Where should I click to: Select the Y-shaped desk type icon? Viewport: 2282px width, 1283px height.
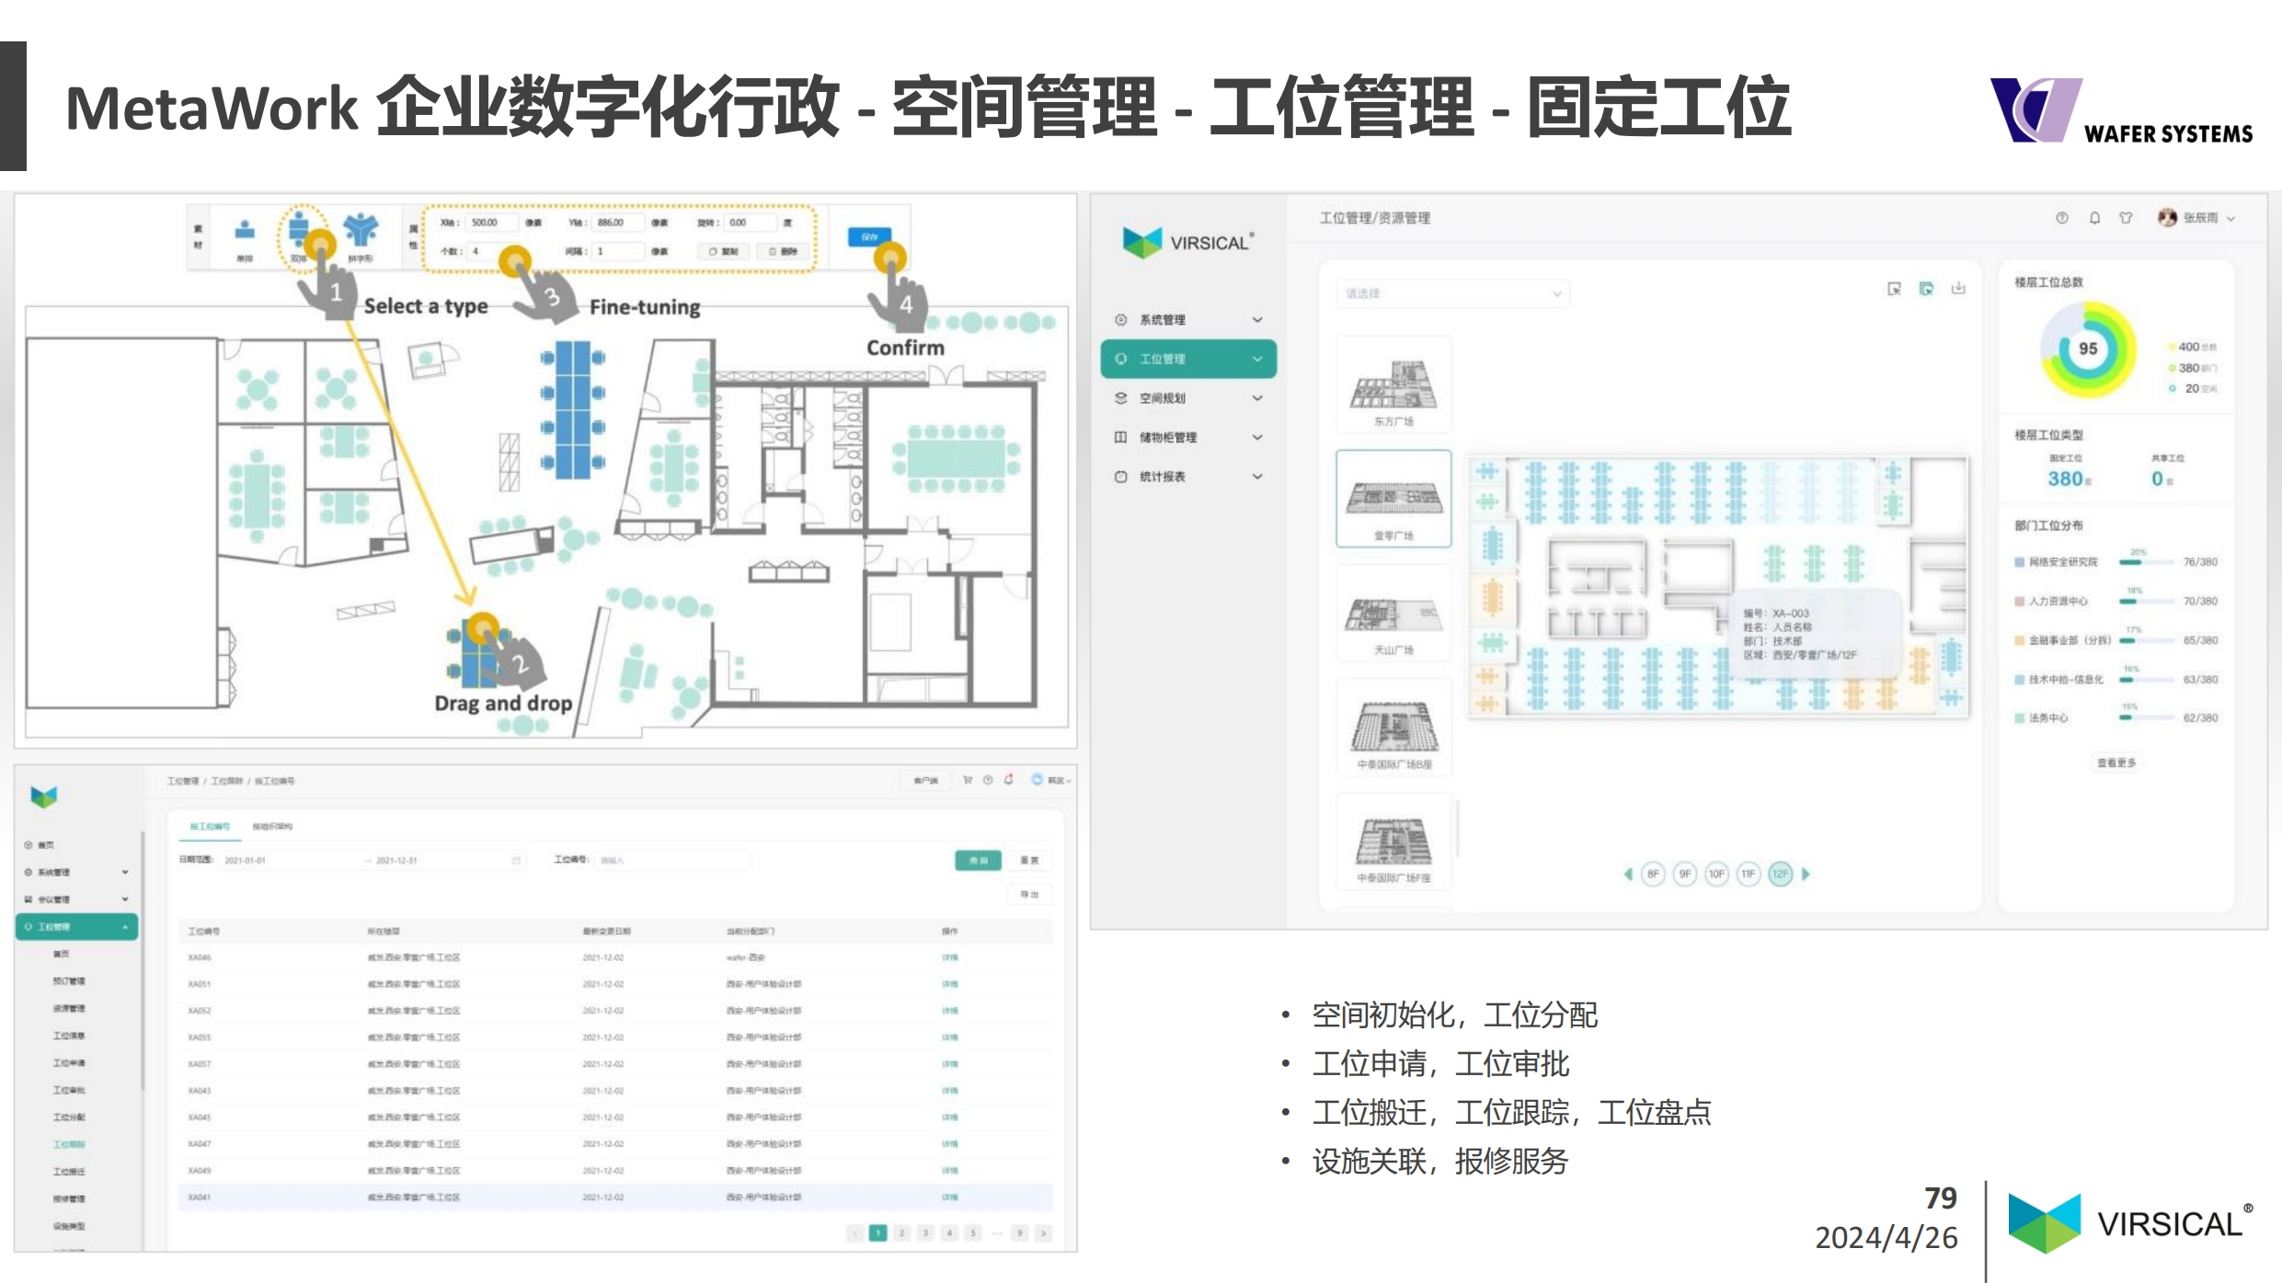[361, 230]
